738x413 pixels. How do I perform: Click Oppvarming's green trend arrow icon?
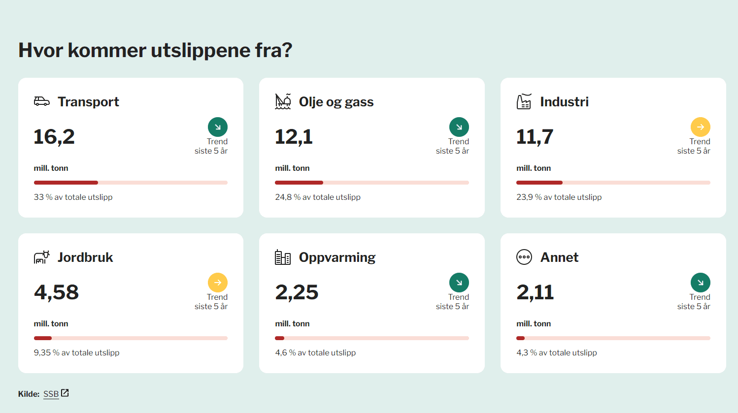tap(459, 283)
